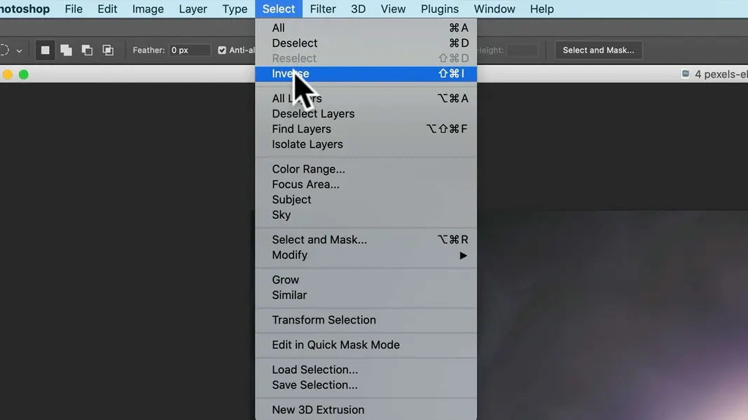Open Focus Area... from the menu

click(x=366, y=184)
